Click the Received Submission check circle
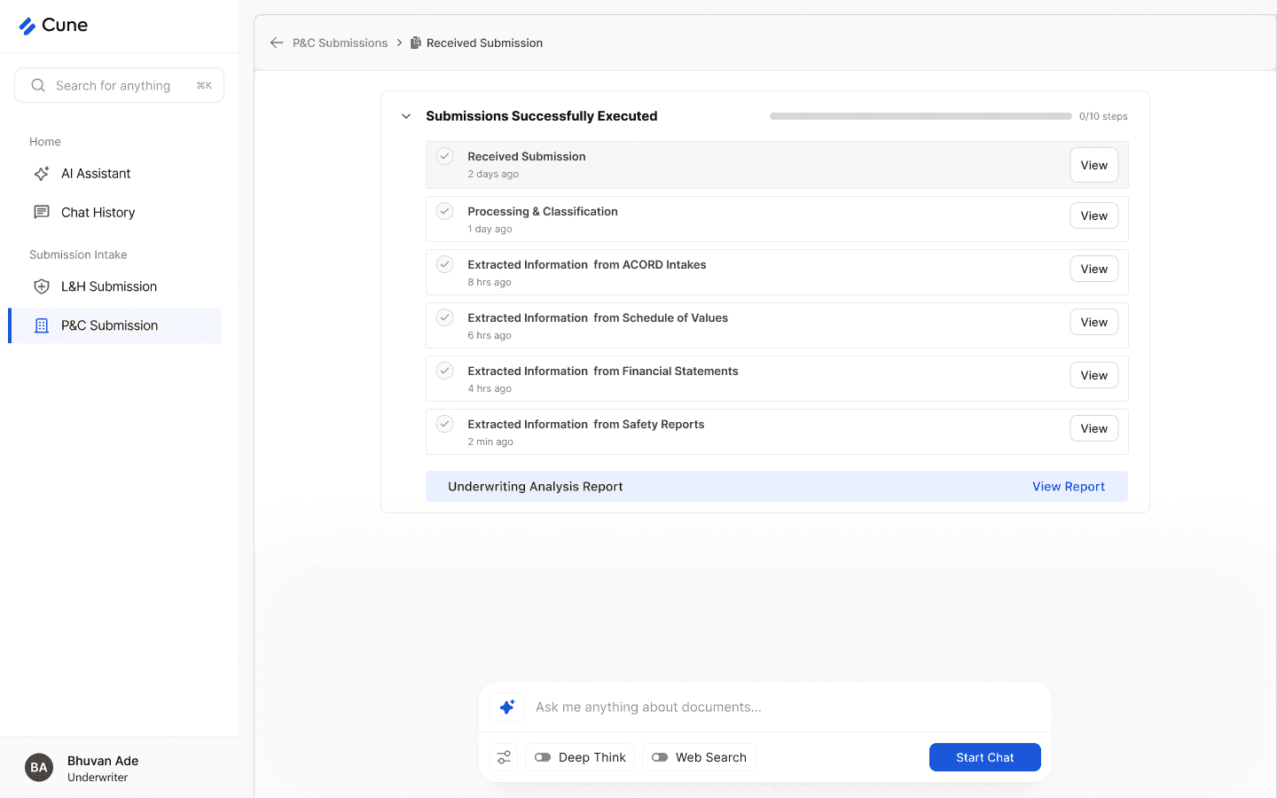 [x=445, y=156]
